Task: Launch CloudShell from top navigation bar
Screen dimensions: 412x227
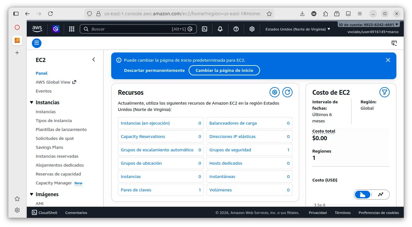Action: pyautogui.click(x=205, y=29)
